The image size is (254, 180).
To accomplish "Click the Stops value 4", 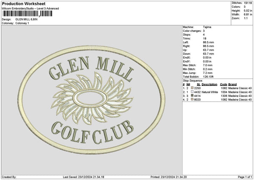I will tap(204, 35).
